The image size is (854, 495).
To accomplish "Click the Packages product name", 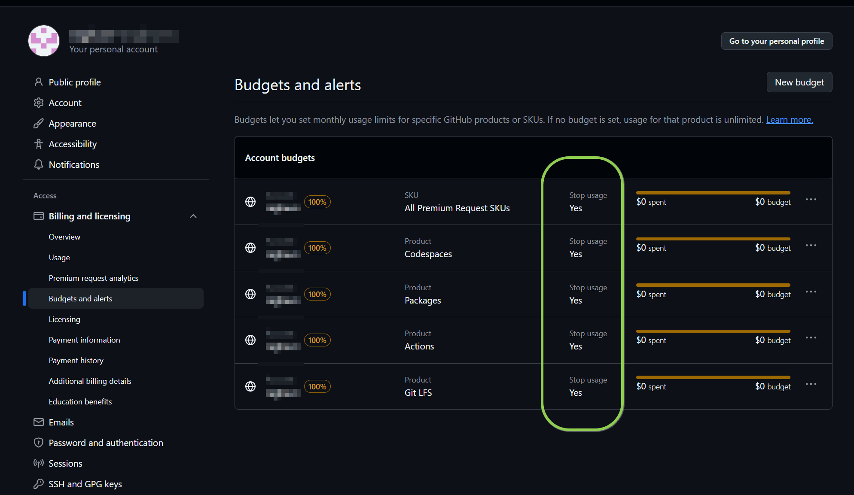I will point(423,301).
